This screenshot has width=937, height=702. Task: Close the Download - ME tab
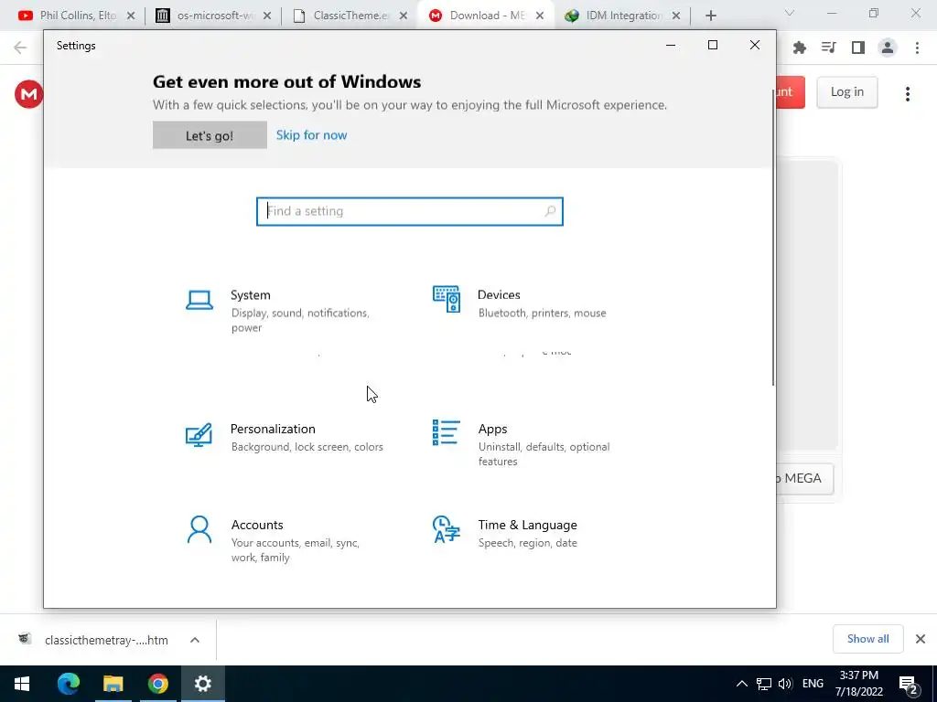click(540, 16)
